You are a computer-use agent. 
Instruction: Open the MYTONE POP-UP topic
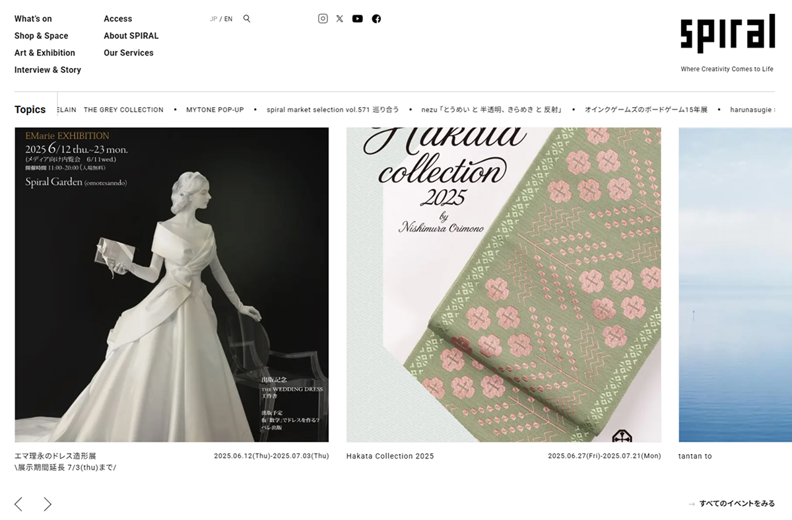(x=215, y=110)
